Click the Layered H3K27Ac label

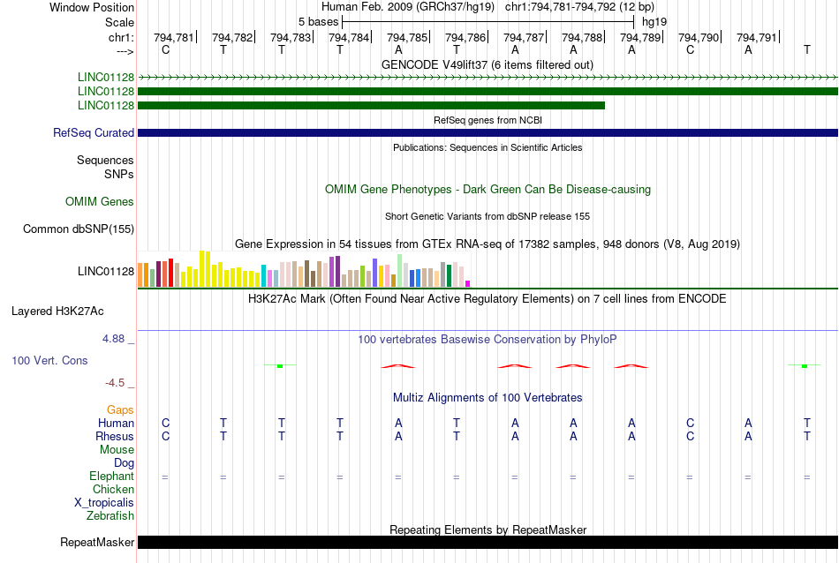(57, 312)
